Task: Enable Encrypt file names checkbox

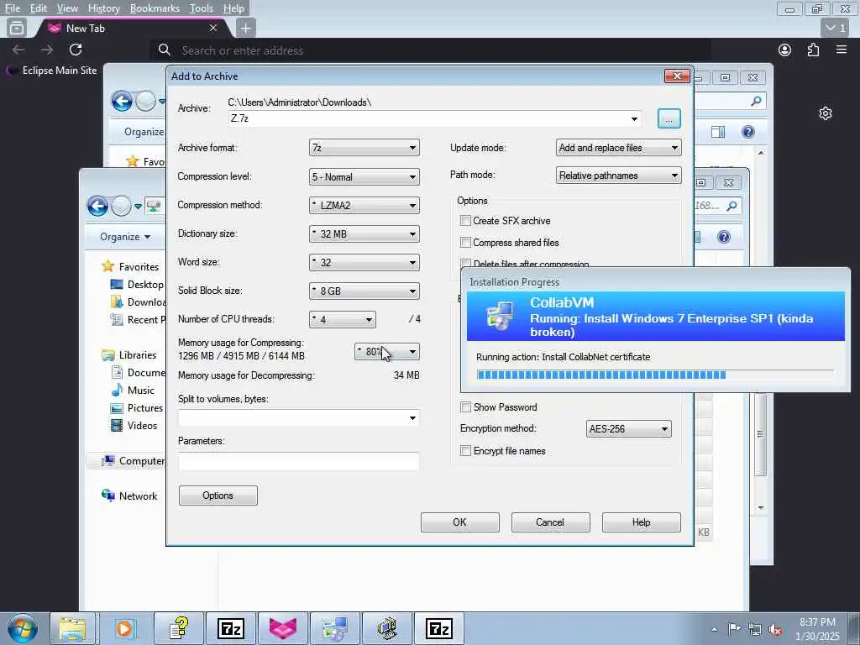Action: (x=465, y=451)
